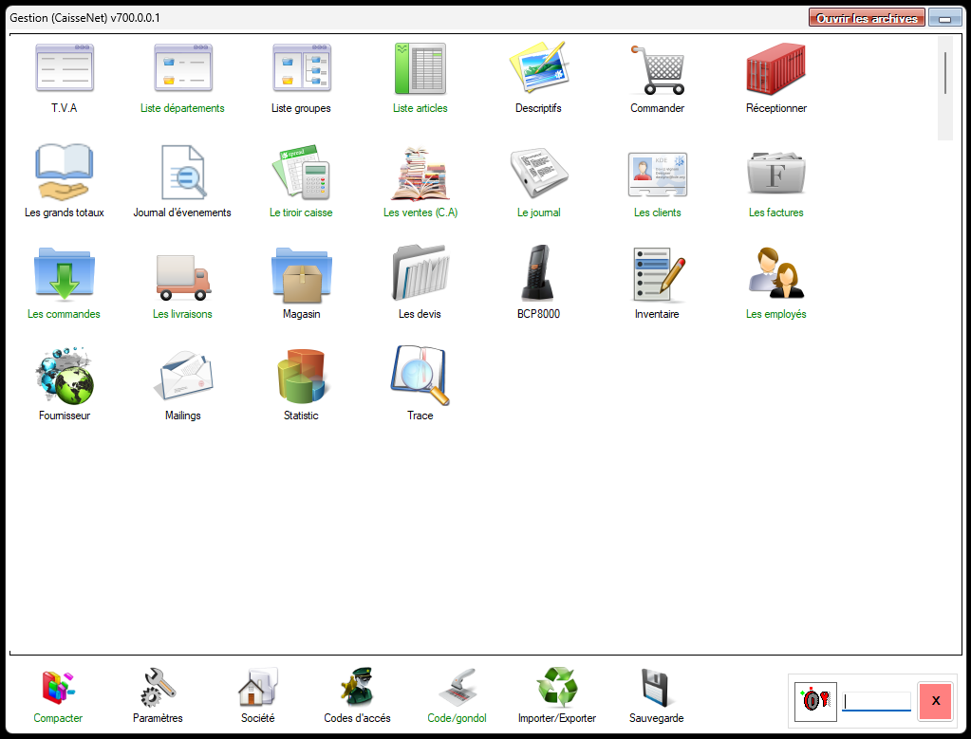Click the Compacter icon

click(58, 687)
